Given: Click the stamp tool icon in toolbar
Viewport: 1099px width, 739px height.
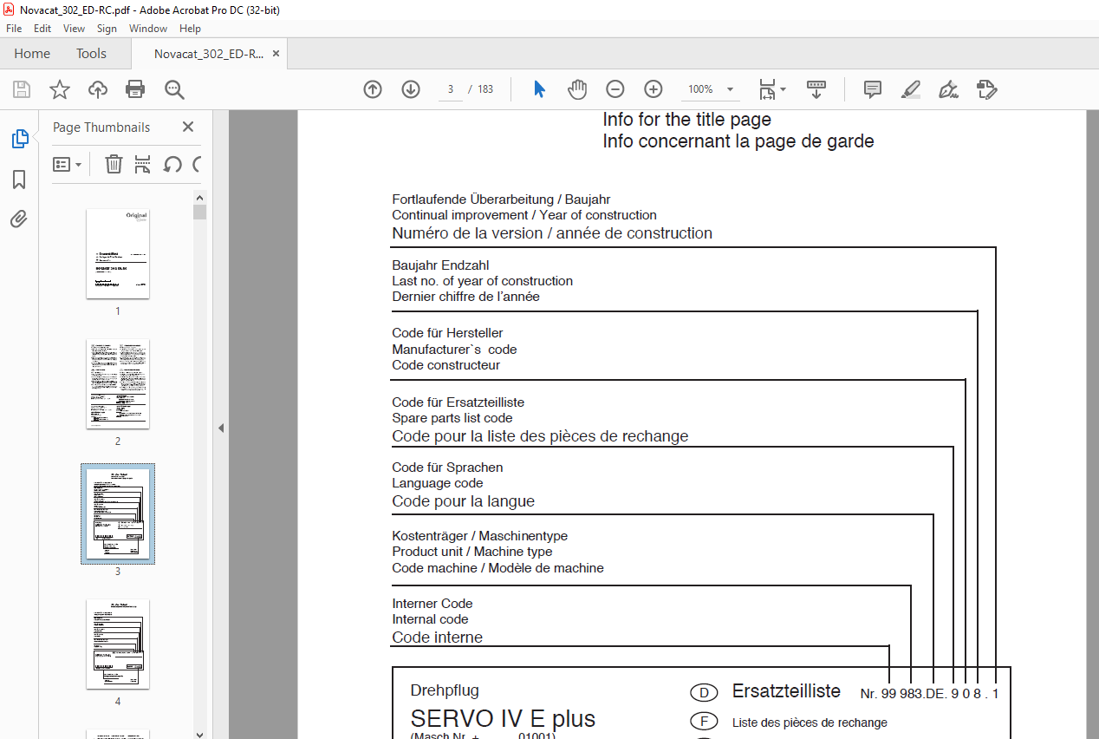Looking at the screenshot, I should click(987, 89).
